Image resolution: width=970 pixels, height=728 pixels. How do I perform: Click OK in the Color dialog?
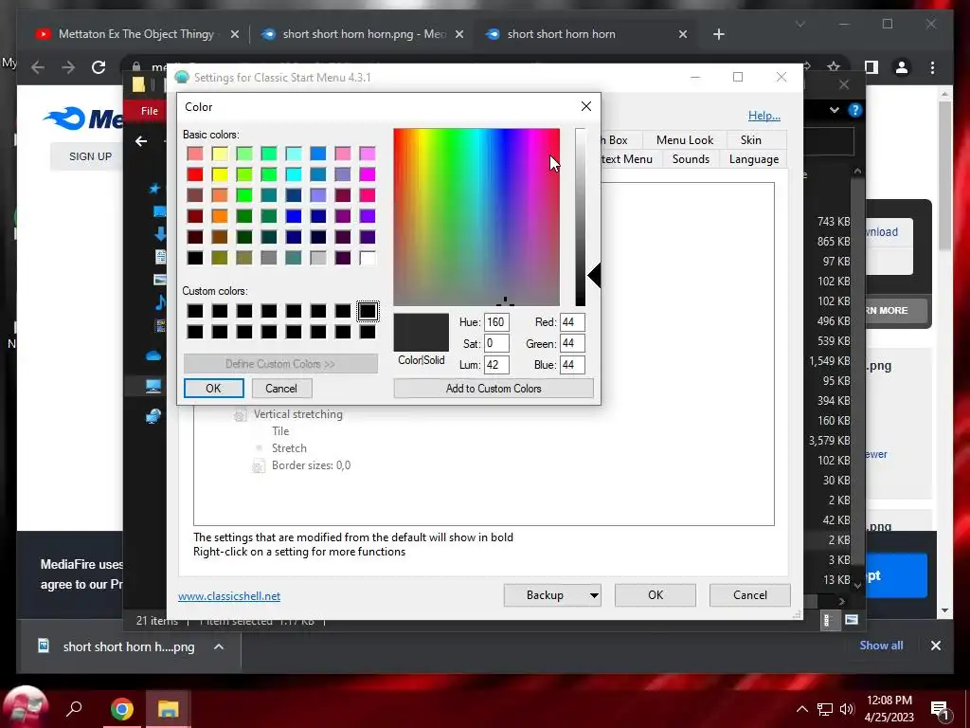coord(213,388)
